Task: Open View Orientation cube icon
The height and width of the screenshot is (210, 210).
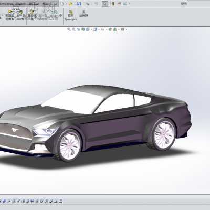Action: click(x=88, y=29)
